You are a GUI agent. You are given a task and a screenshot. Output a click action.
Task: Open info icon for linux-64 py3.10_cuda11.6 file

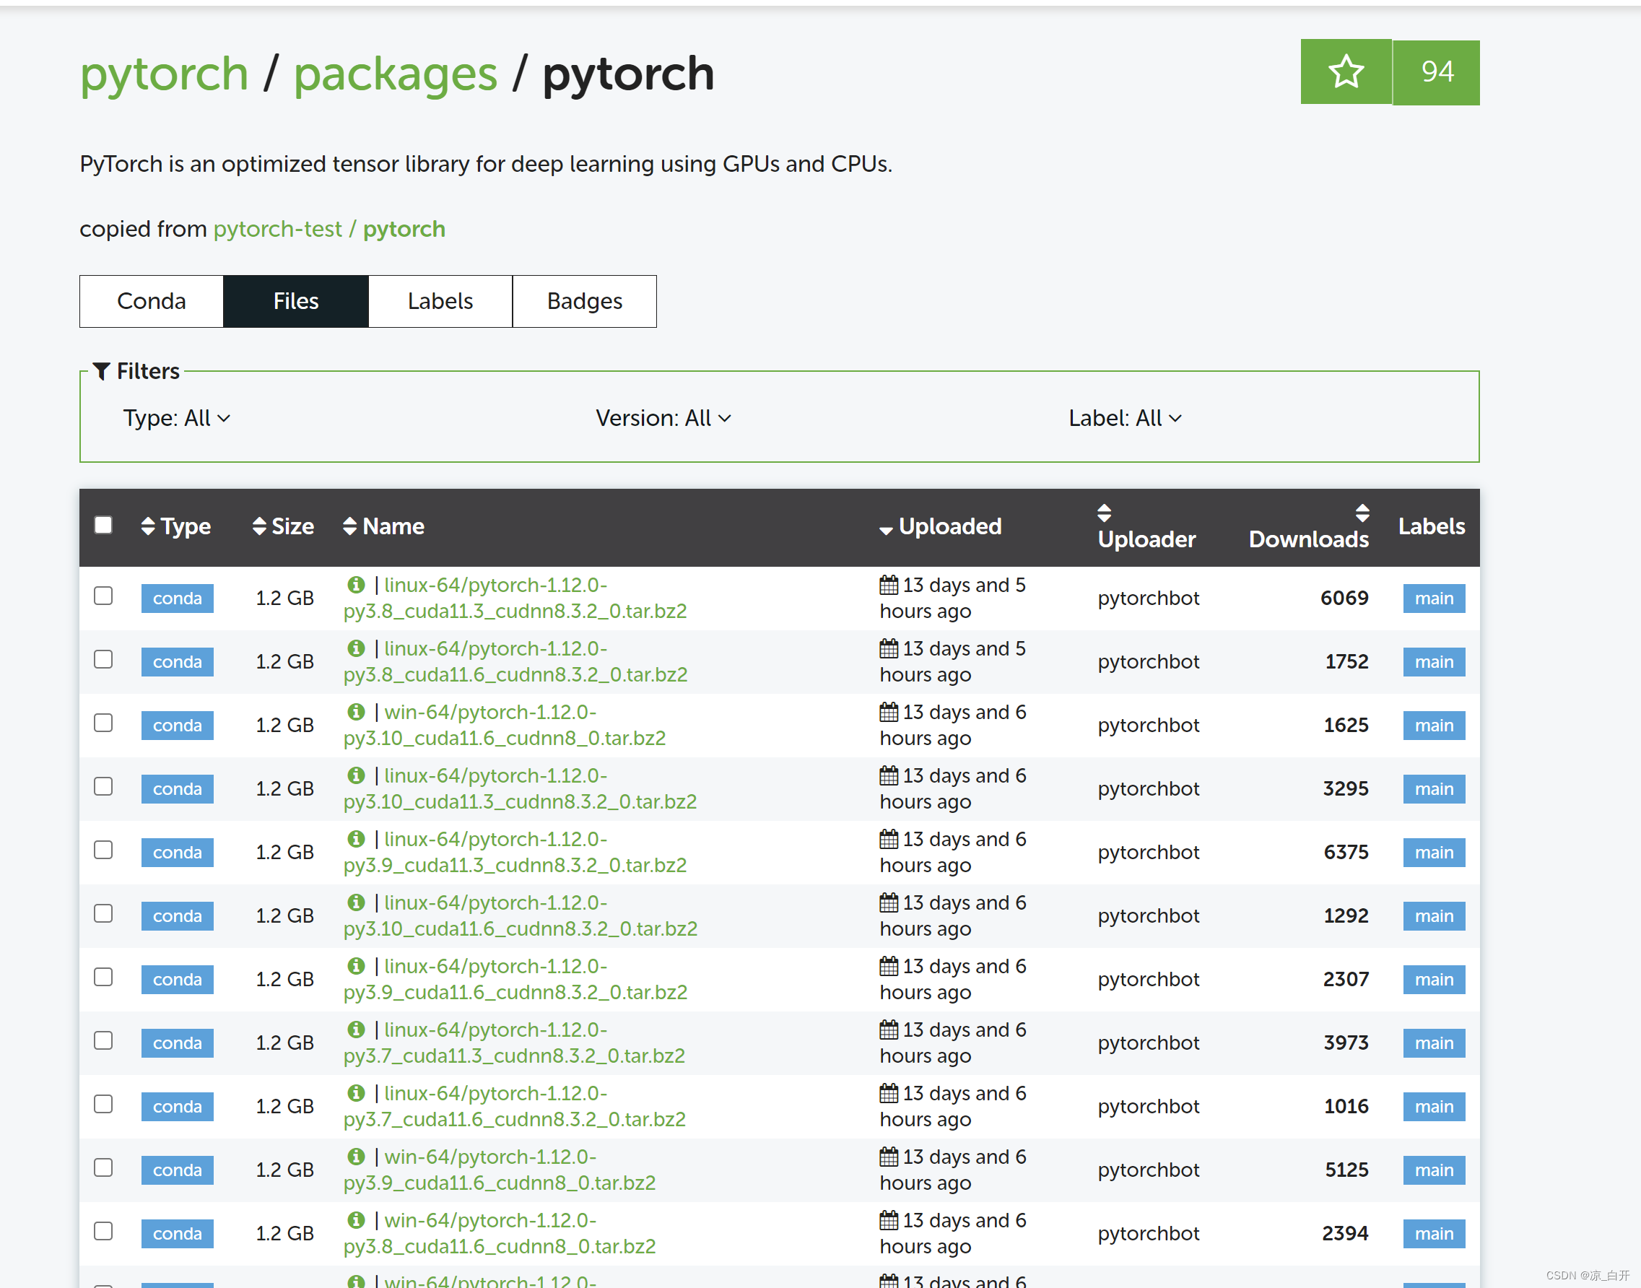click(356, 901)
